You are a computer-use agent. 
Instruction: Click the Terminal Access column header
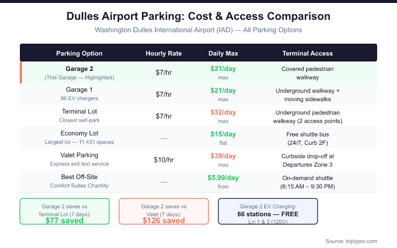coord(308,53)
